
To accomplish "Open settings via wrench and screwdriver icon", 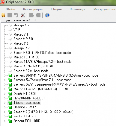I will tap(23, 15).
